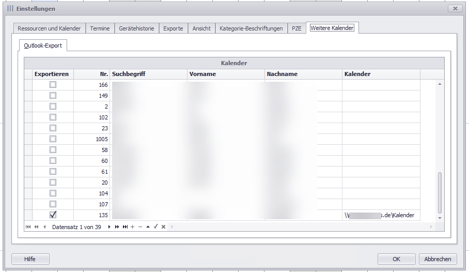The height and width of the screenshot is (272, 469).
Task: Enable Exportieren checkbox for record 166
Action: pyautogui.click(x=53, y=85)
